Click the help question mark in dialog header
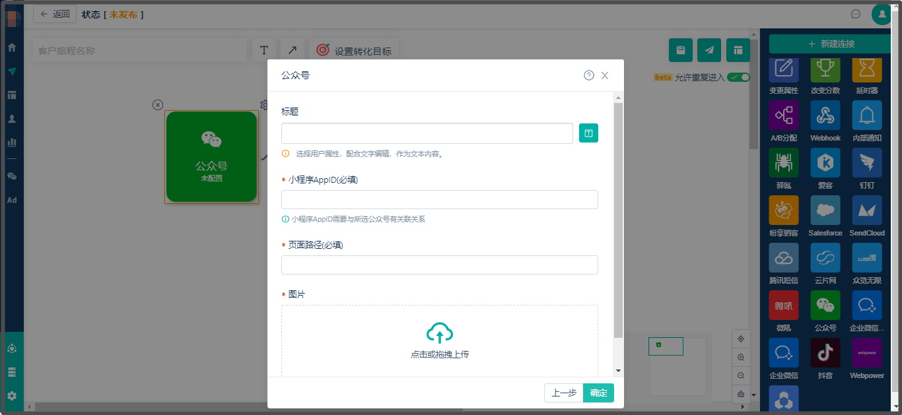The width and height of the screenshot is (902, 415). (x=589, y=76)
